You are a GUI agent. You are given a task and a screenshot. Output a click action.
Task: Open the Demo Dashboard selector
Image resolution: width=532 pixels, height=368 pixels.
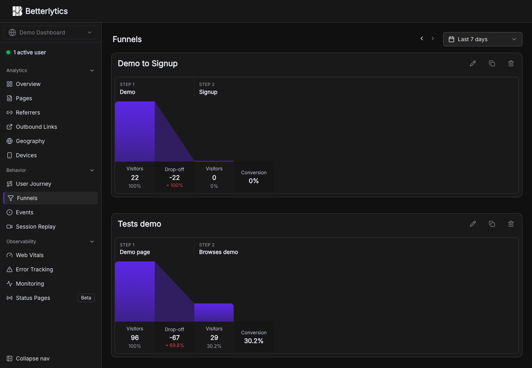point(50,32)
